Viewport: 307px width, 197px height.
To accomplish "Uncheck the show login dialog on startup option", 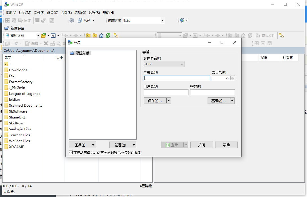I will coord(70,152).
